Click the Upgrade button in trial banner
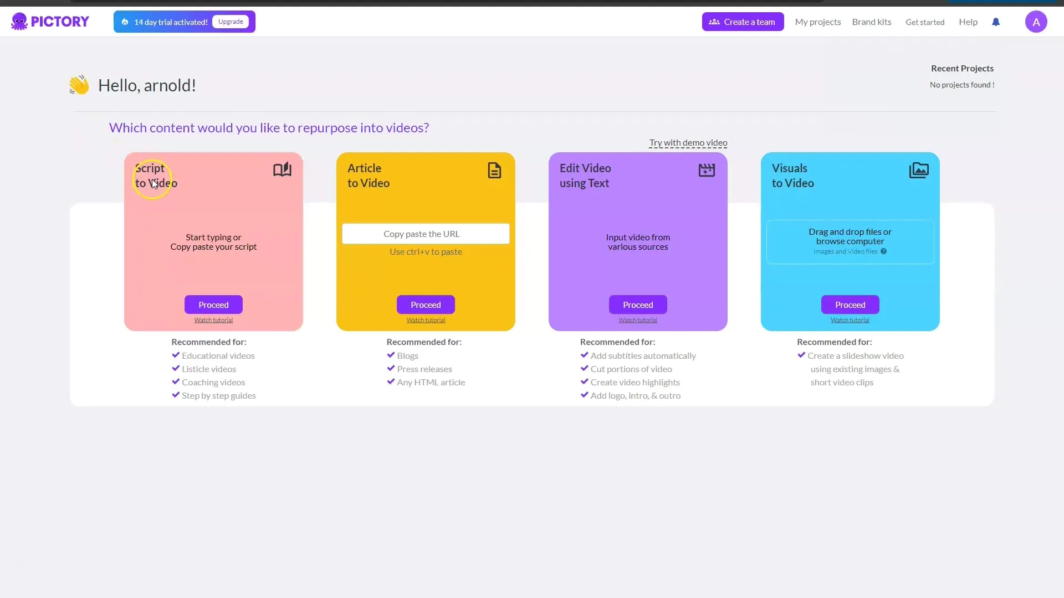The height and width of the screenshot is (598, 1064). click(x=231, y=21)
